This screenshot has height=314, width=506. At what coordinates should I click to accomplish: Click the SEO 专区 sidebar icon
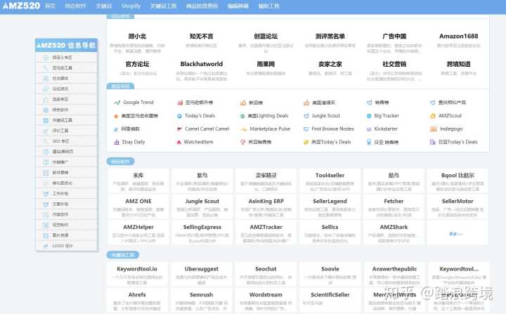(x=46, y=141)
